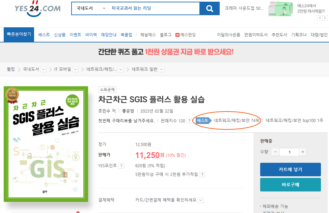Expand 카드/간편결제 혜택 dropdown
The image size is (329, 213).
point(201,200)
